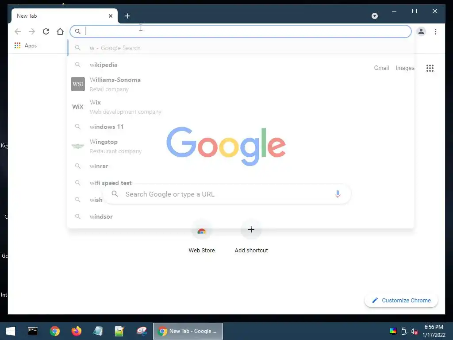
Task: Open Chrome's three-dot menu
Action: coord(435,31)
